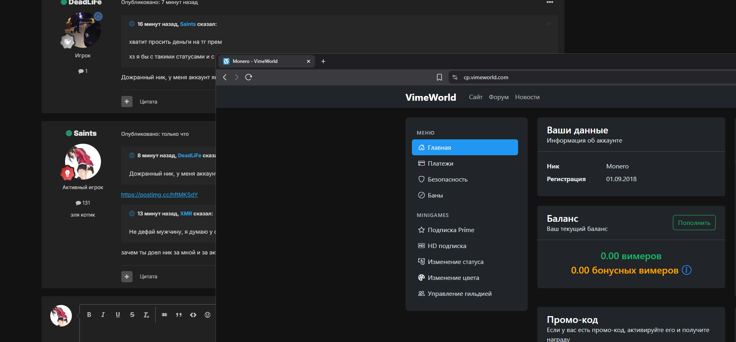Collapse the quote from XMR (13 минут назад)
The image size is (736, 342).
coord(132,213)
